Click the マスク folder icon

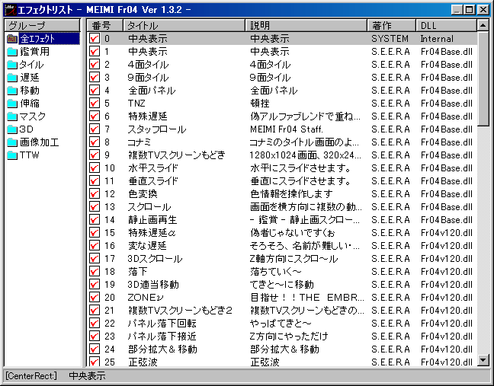[x=12, y=116]
